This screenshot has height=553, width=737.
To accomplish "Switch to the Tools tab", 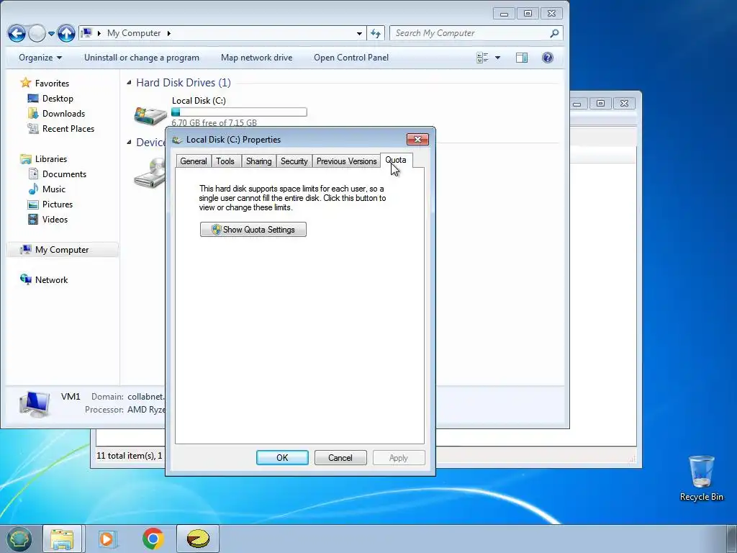I will tap(225, 161).
